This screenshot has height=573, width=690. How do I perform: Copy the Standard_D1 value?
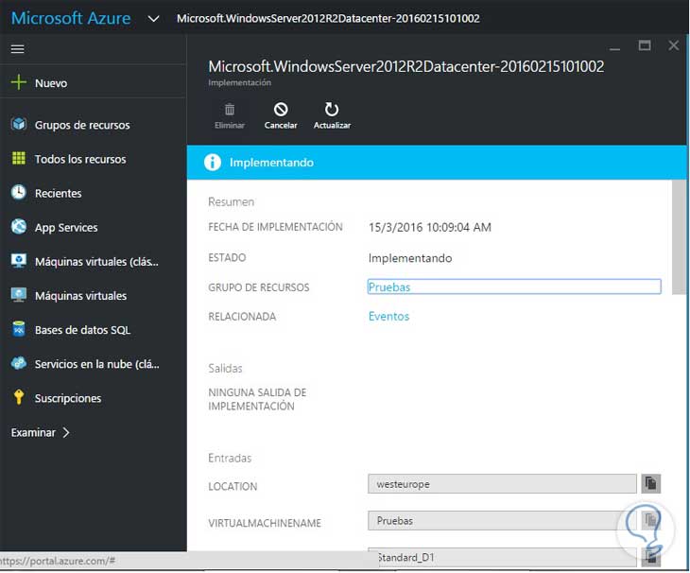(x=651, y=557)
